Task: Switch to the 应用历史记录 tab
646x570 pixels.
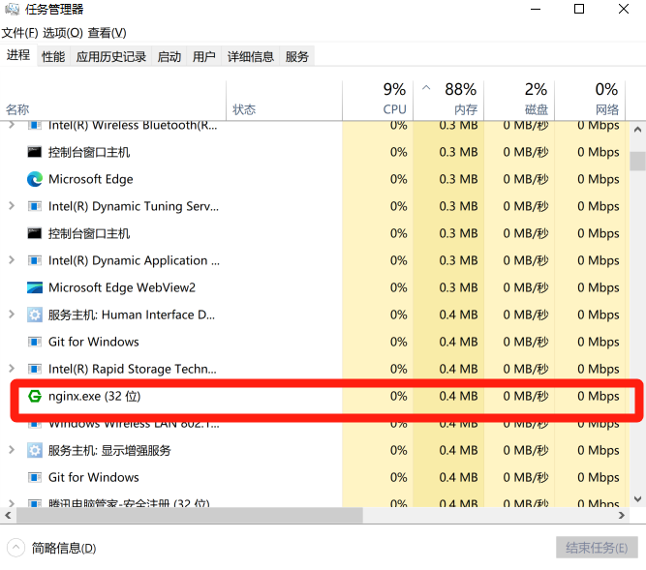Action: tap(111, 56)
